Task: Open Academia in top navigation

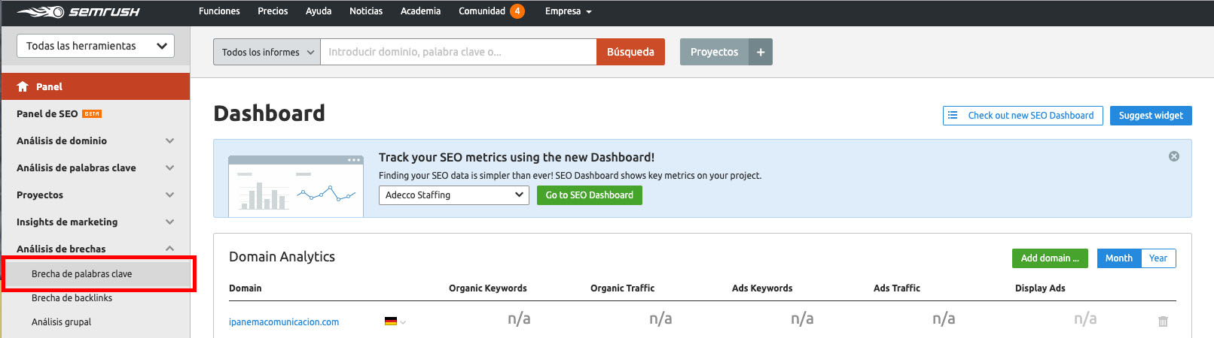Action: (420, 11)
